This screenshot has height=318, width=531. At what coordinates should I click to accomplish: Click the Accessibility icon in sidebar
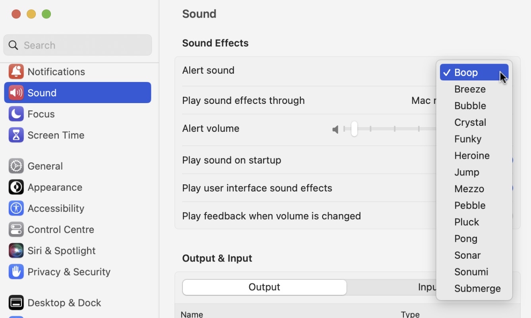tap(16, 208)
